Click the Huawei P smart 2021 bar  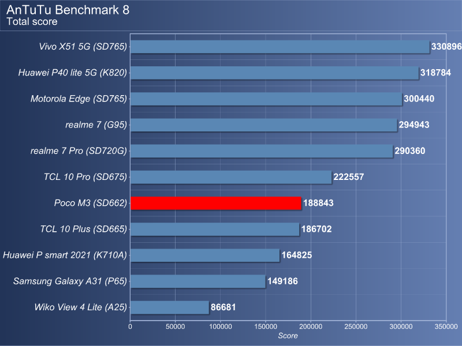click(205, 255)
